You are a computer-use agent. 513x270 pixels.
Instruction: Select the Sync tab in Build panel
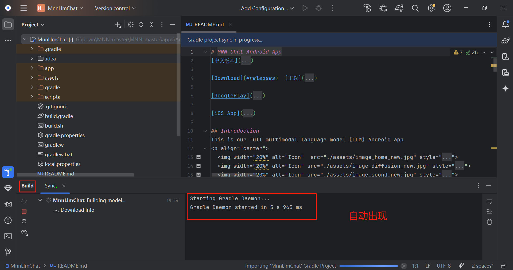click(x=50, y=186)
